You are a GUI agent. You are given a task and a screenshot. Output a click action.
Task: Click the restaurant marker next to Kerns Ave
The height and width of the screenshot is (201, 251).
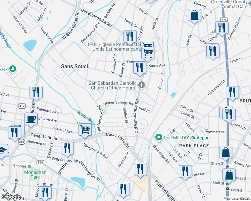point(140,68)
